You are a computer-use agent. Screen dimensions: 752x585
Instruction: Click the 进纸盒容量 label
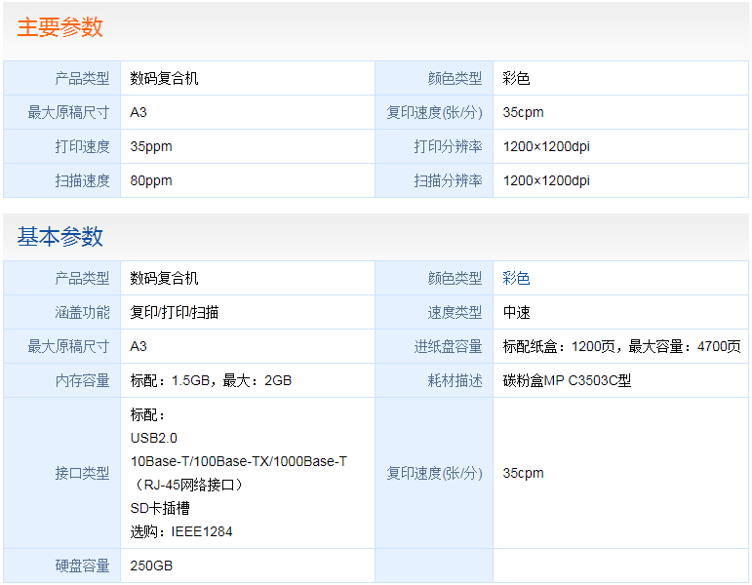click(448, 346)
